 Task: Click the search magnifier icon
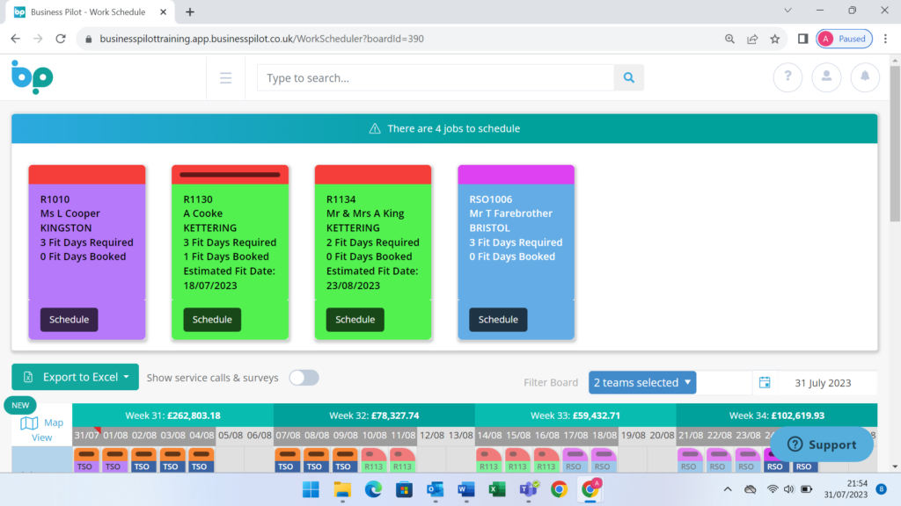(628, 77)
